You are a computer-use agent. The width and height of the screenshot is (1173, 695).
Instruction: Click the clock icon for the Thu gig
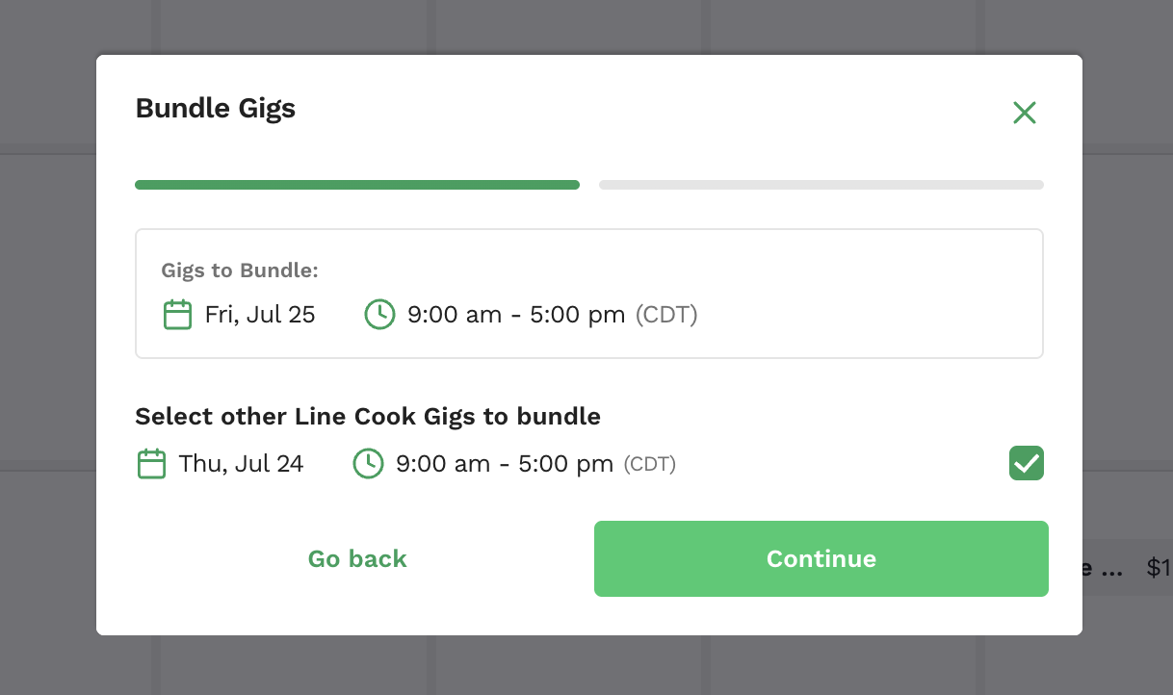point(369,464)
